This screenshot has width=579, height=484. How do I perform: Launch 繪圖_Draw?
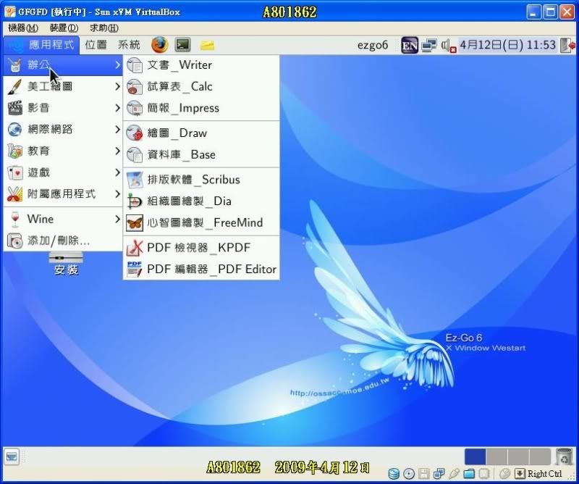tap(201, 133)
